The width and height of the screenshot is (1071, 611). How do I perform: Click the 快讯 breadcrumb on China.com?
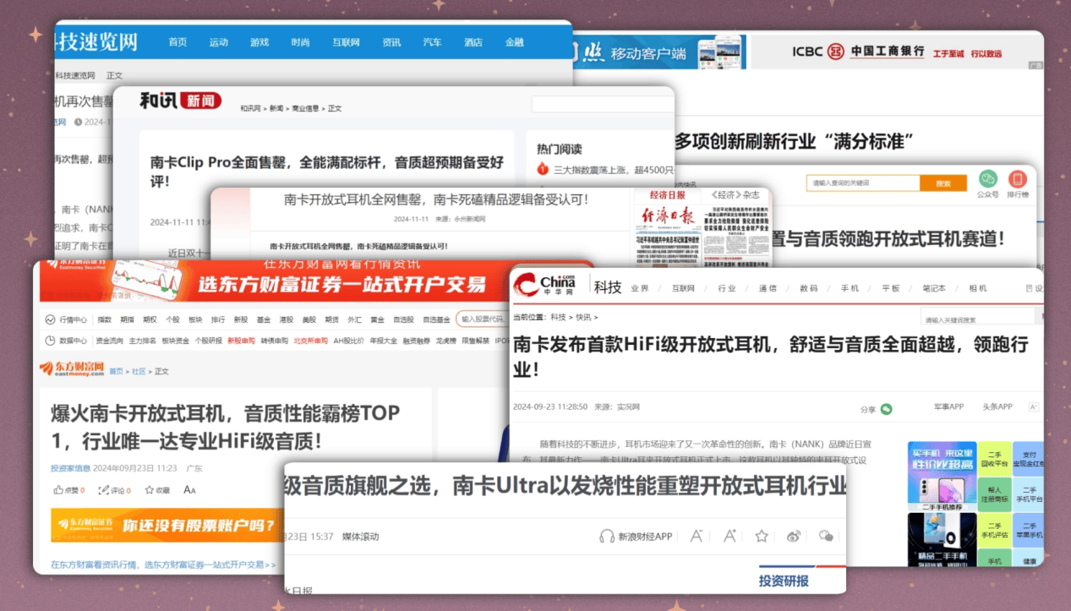coord(583,317)
